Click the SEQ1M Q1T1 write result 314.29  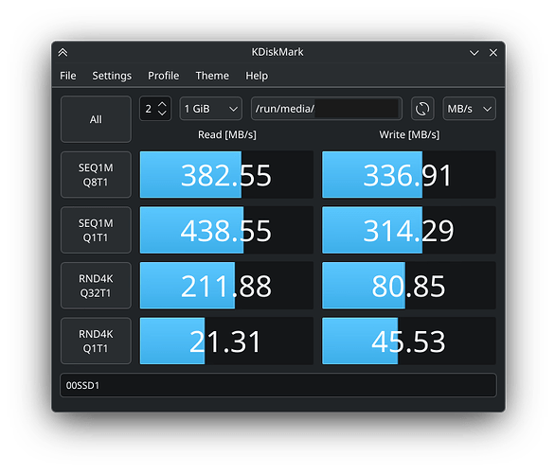coord(409,230)
